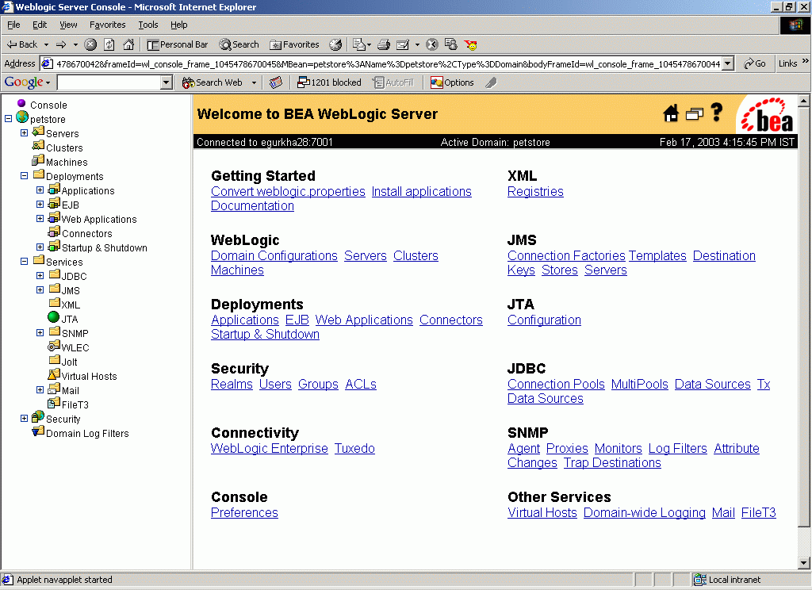Expand the Web Applications tree node

(x=40, y=219)
